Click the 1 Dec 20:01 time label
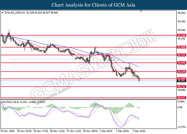This screenshot has height=134, width=187. tap(122, 131)
